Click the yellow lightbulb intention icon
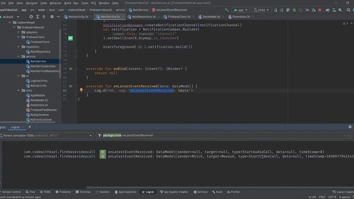This screenshot has height=199, width=354. 81,90
